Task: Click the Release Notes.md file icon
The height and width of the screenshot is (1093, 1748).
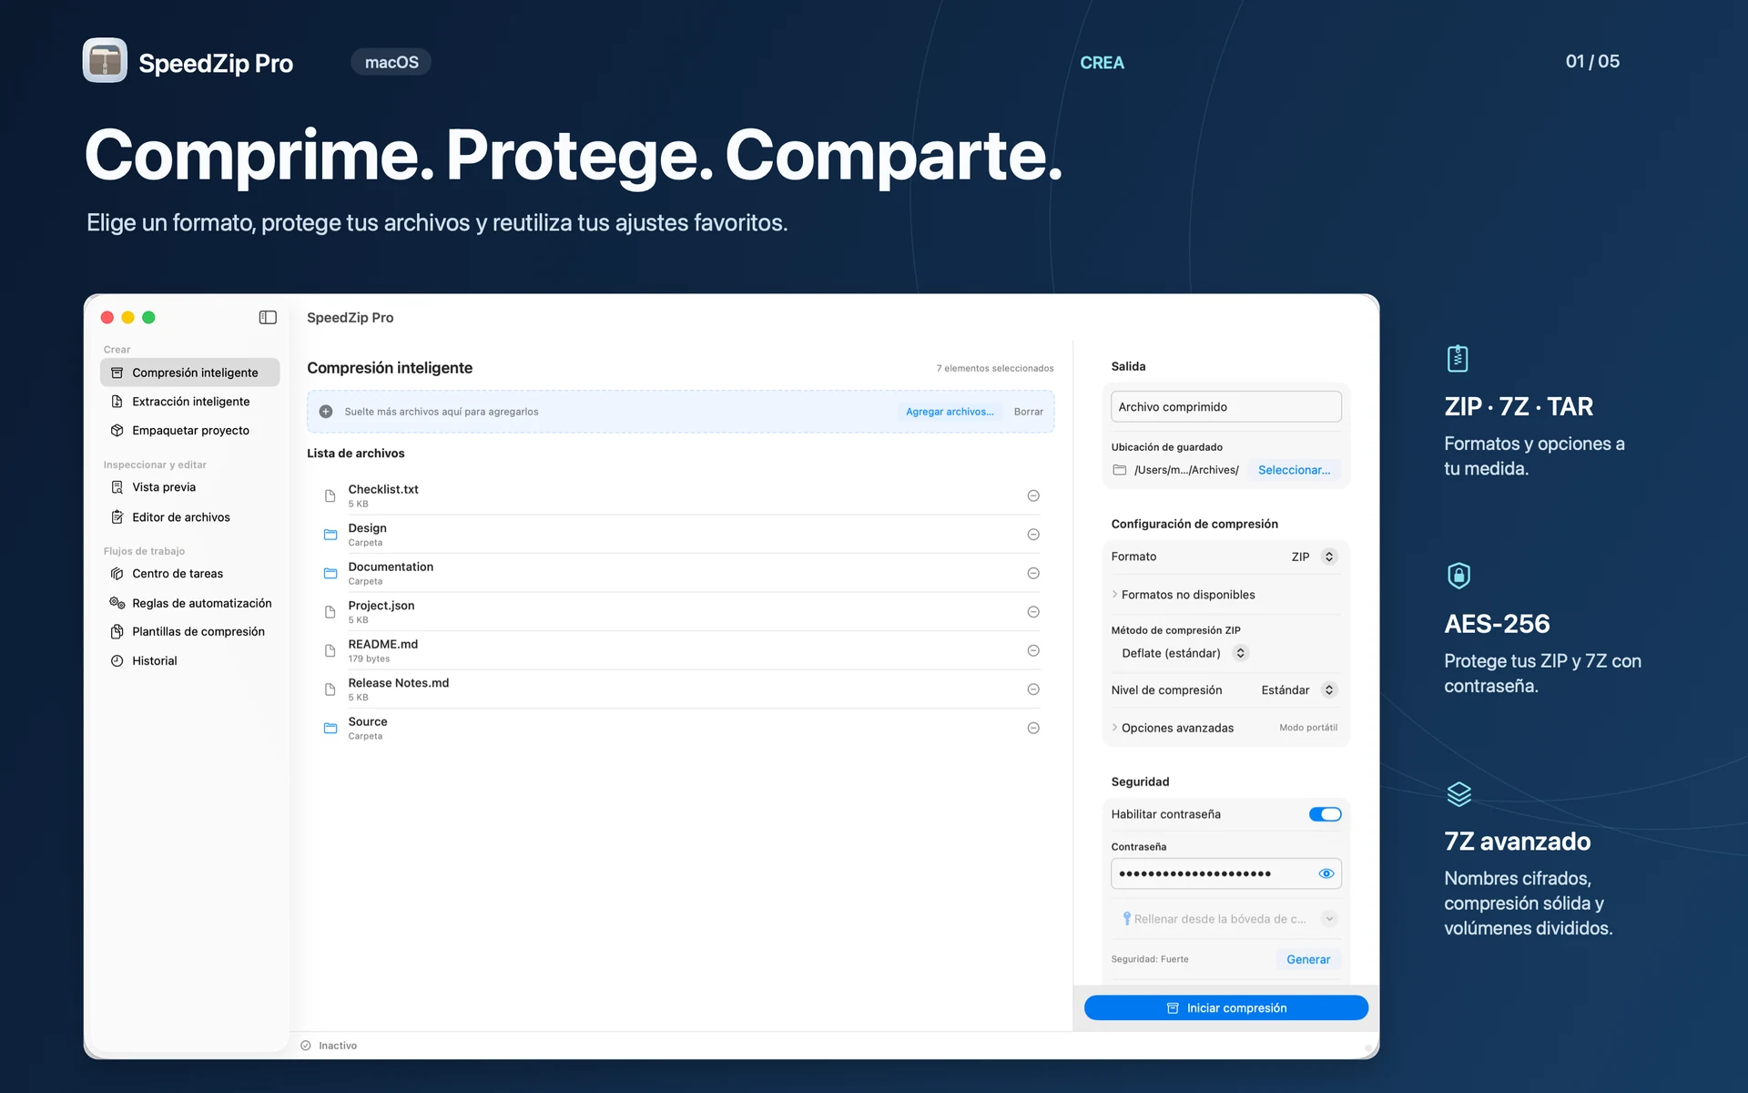Action: pos(330,690)
